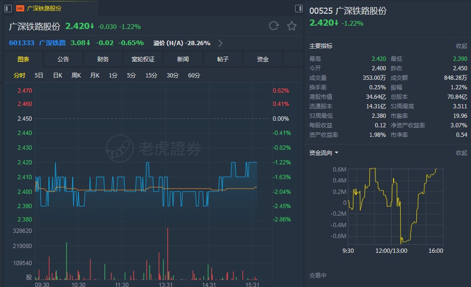Open the 资金 tab

(x=263, y=59)
